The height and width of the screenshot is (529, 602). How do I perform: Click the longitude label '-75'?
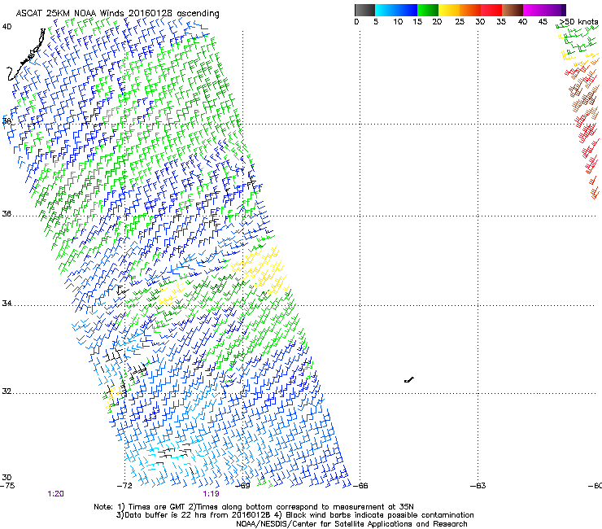pos(7,486)
